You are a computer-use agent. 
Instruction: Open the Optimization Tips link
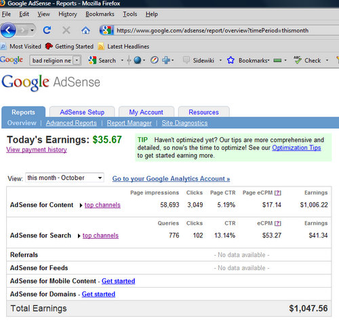[296, 148]
